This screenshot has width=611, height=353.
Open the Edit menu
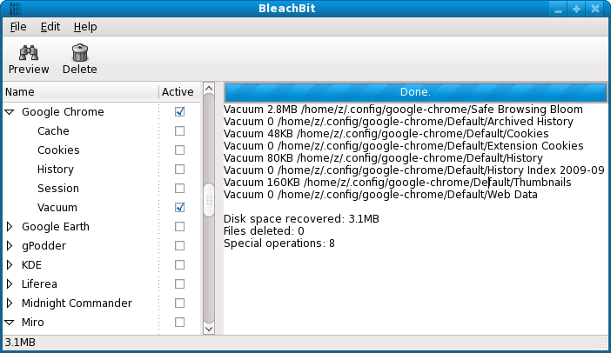[x=50, y=27]
